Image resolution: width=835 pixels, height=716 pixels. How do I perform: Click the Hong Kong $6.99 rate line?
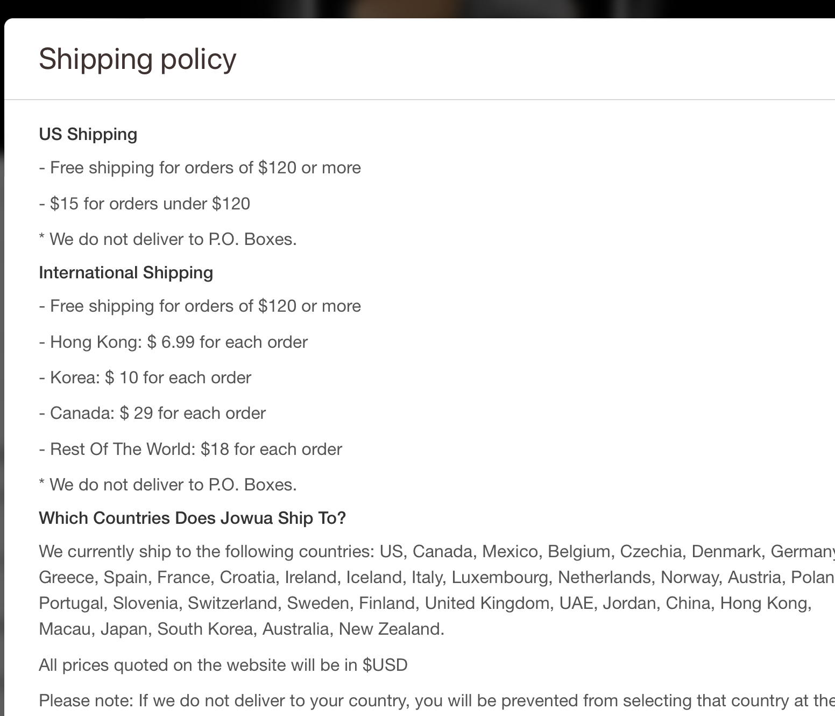tap(173, 342)
